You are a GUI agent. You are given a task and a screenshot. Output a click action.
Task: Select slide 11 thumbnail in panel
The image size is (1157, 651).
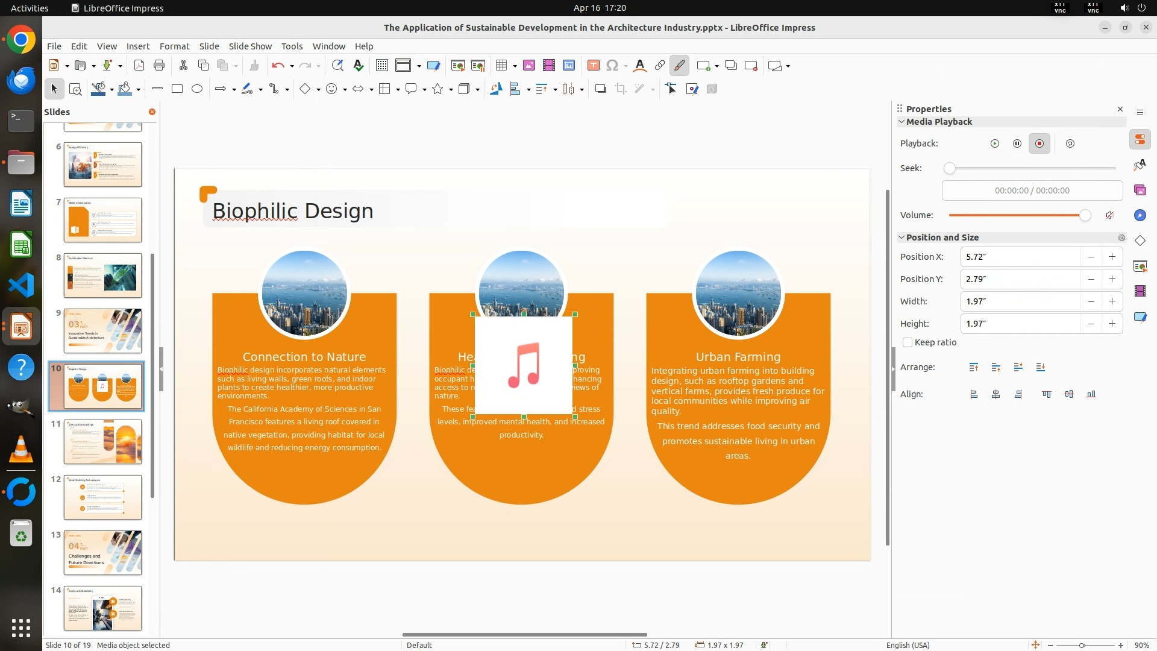[x=102, y=442]
